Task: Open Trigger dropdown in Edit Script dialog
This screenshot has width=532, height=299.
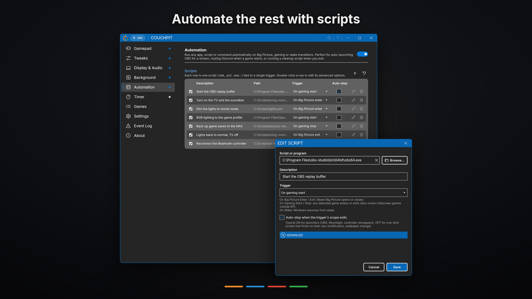Action: [343, 193]
